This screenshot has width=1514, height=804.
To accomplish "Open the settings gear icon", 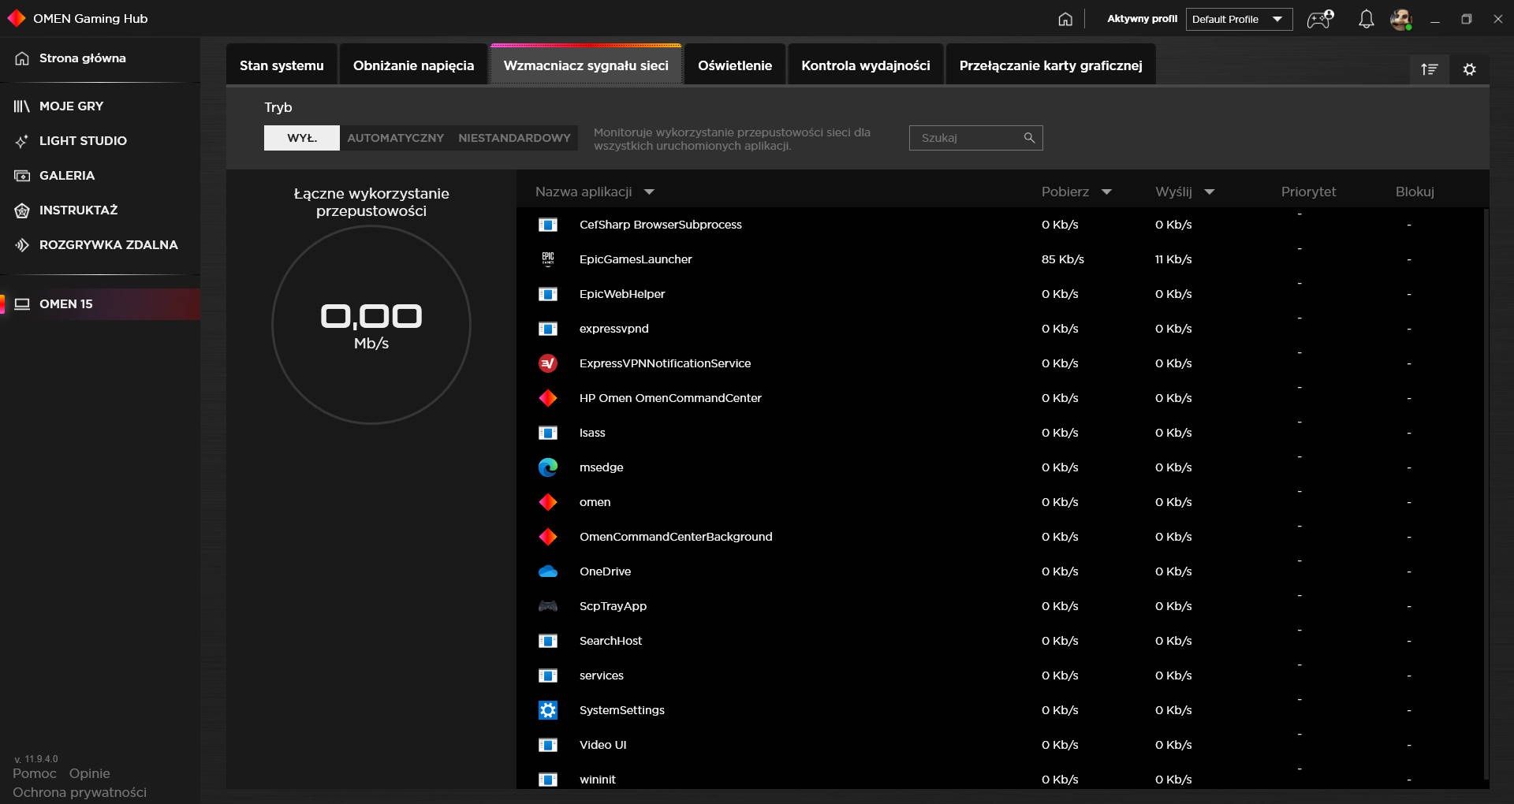I will coord(1470,69).
